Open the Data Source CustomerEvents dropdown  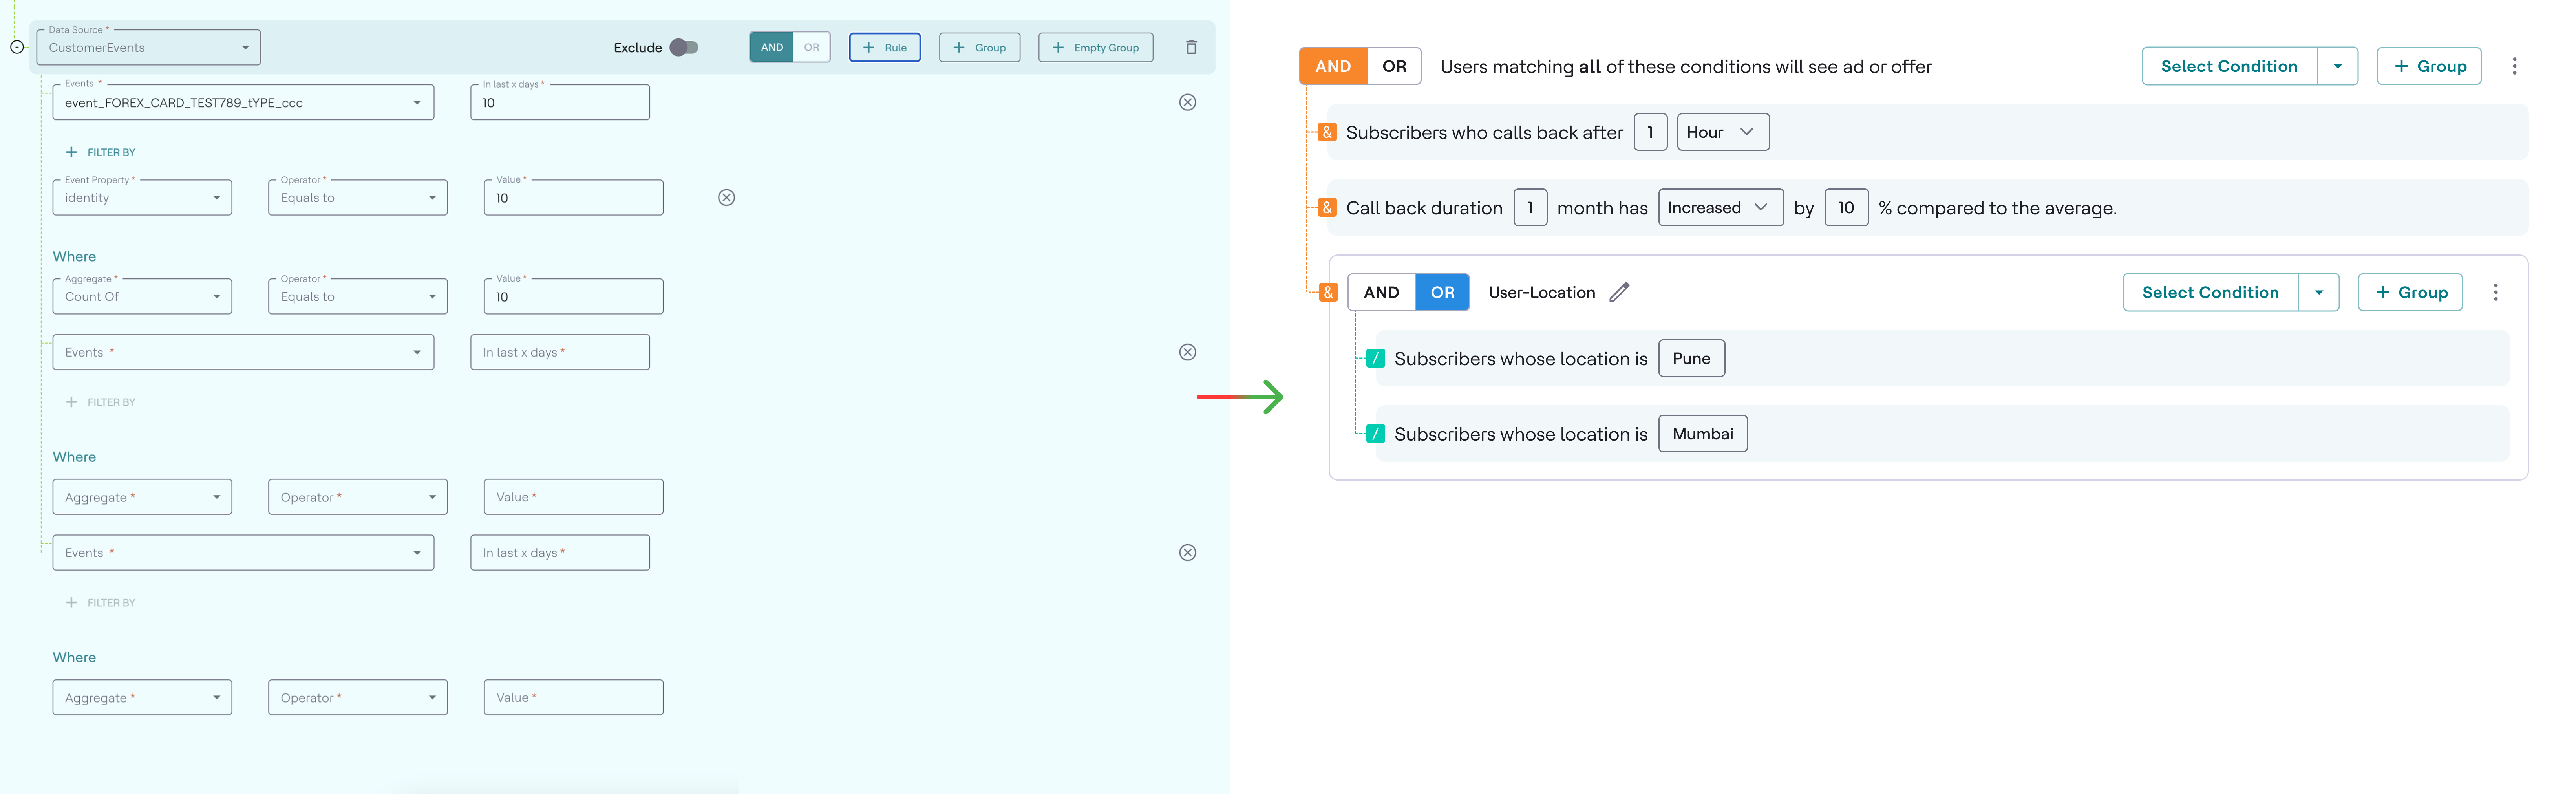[x=148, y=47]
